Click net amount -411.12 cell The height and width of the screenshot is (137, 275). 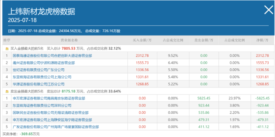tap(262, 127)
